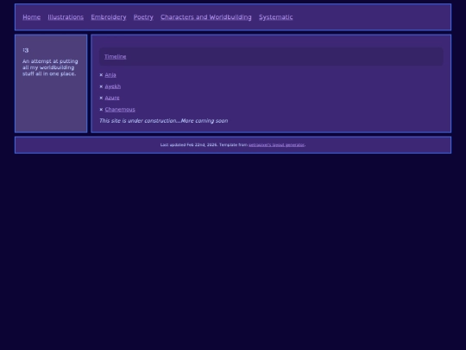Open the Ayekh character link

pyautogui.click(x=113, y=86)
